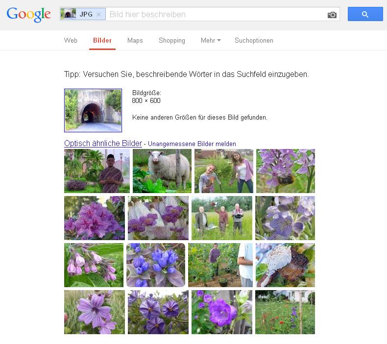Image resolution: width=387 pixels, height=344 pixels.
Task: Open the Web tab
Action: [71, 41]
